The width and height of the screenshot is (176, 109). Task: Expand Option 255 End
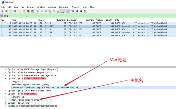click(5, 103)
